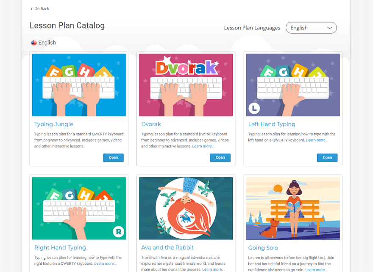This screenshot has width=373, height=272.
Task: Select the Going Solo bench illustration
Action: 293,208
